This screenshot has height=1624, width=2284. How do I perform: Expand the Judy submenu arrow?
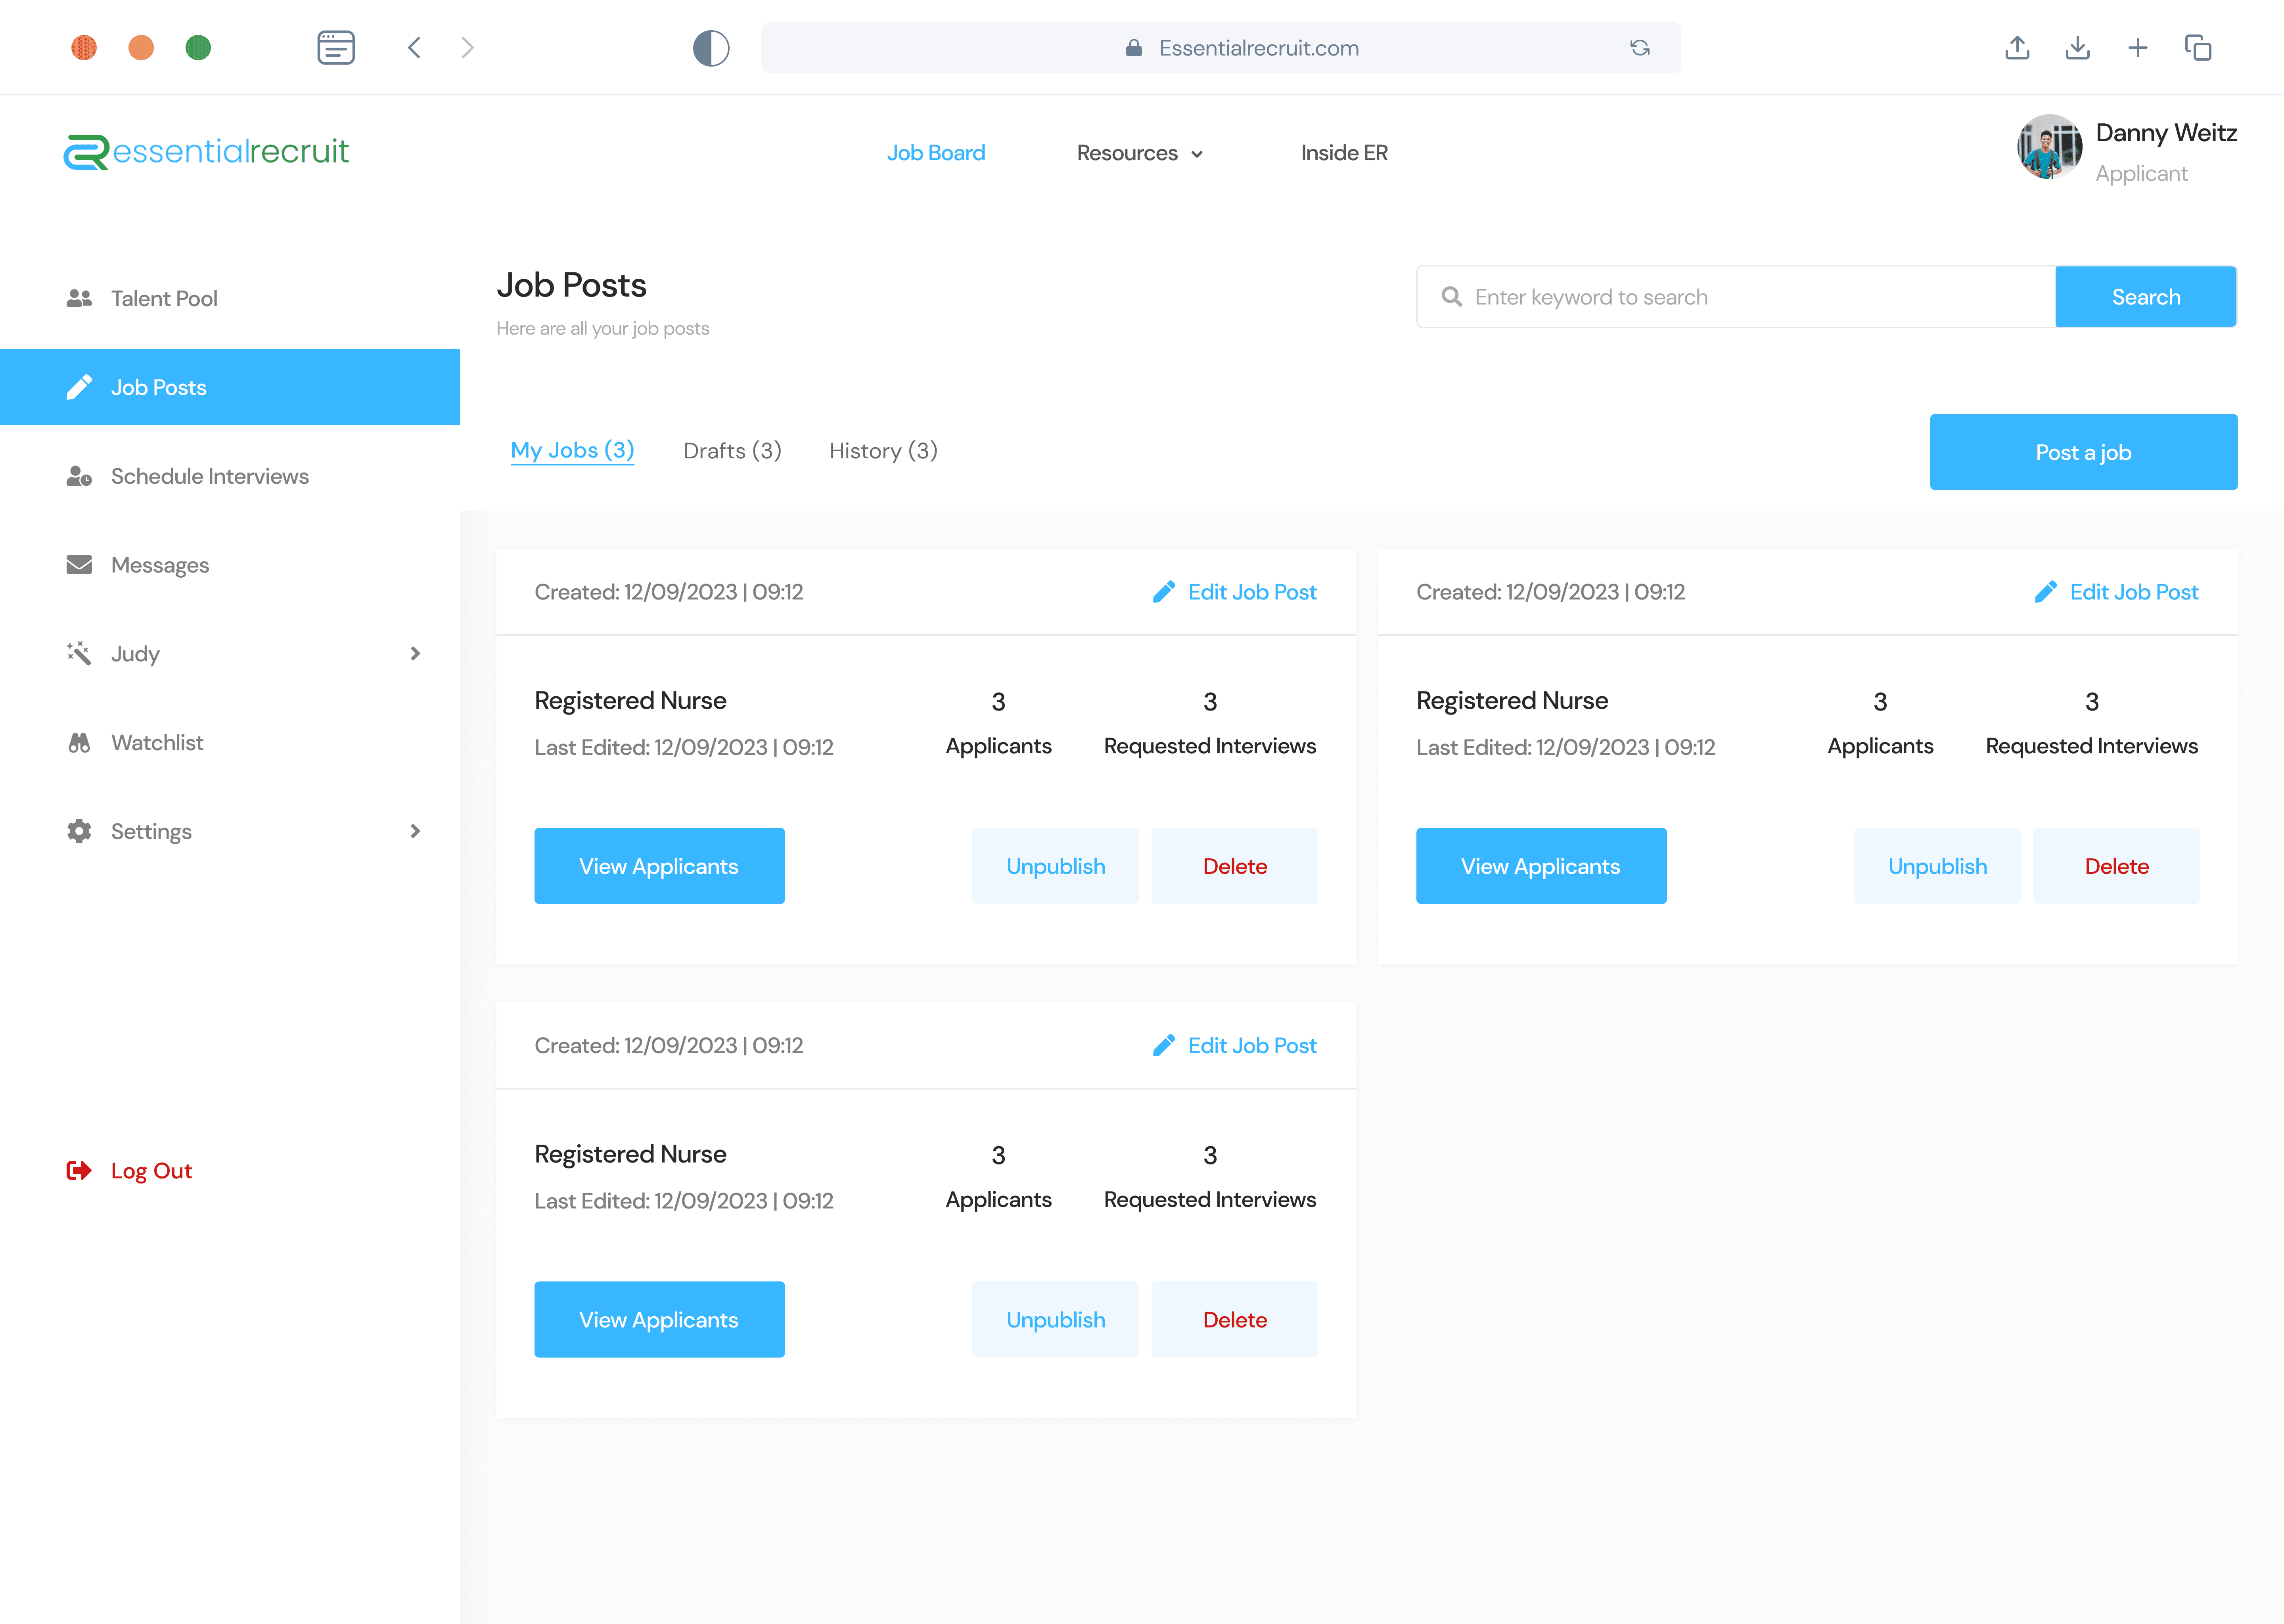[x=415, y=653]
